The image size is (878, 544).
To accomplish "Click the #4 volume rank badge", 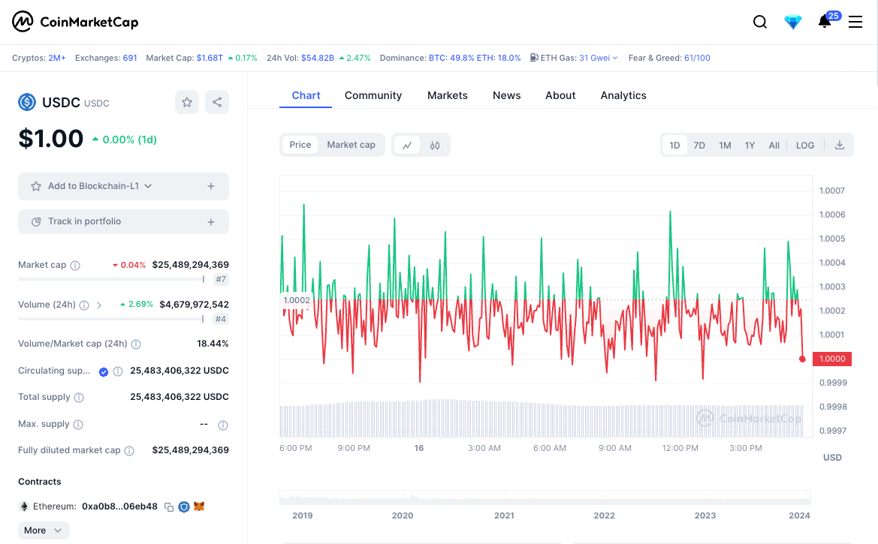I will click(221, 319).
